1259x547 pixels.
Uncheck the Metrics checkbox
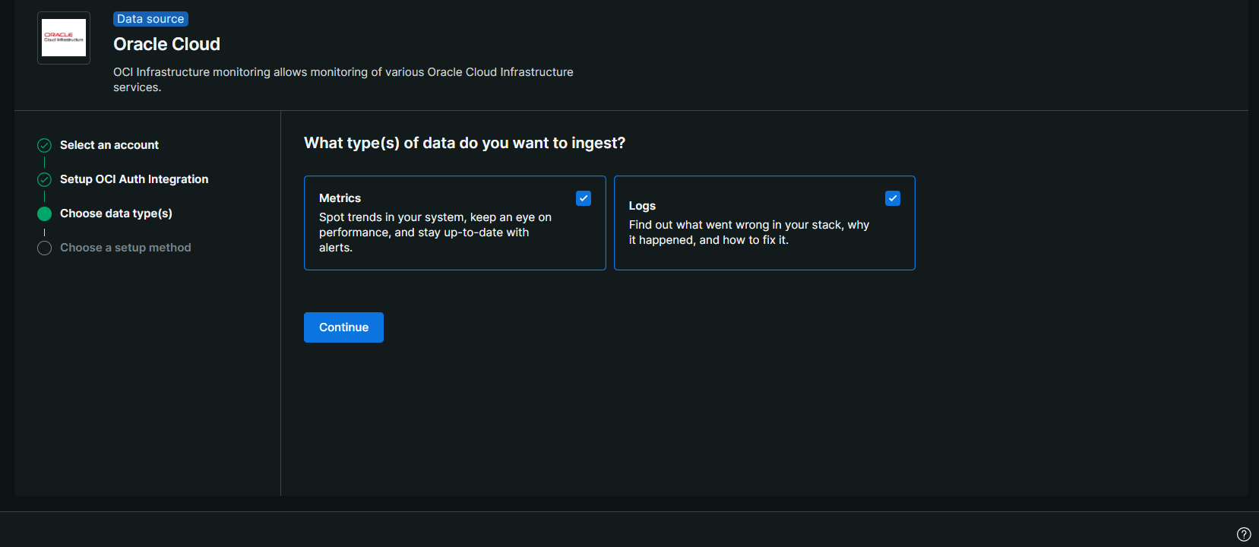click(x=584, y=198)
